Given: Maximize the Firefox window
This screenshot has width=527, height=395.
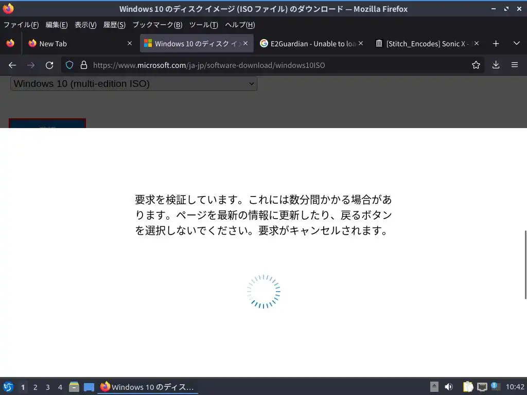Looking at the screenshot, I should click(506, 9).
